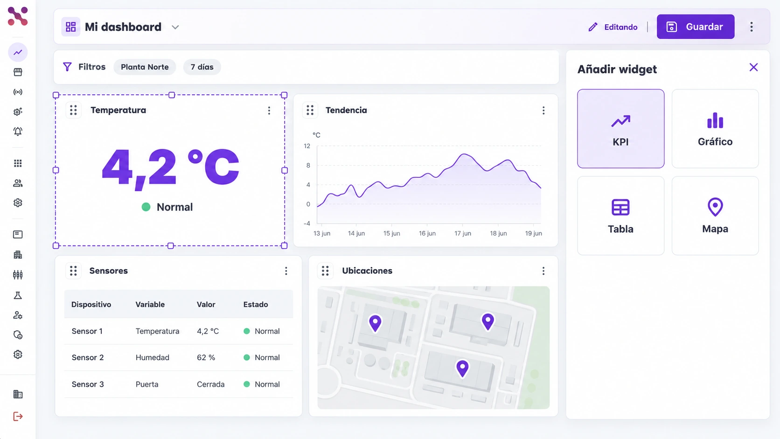This screenshot has height=439, width=780.
Task: Click the bottom map pin in Ubicaciones
Action: click(462, 368)
